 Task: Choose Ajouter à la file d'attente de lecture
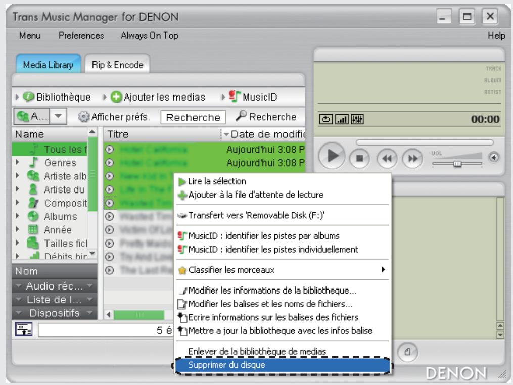283,195
